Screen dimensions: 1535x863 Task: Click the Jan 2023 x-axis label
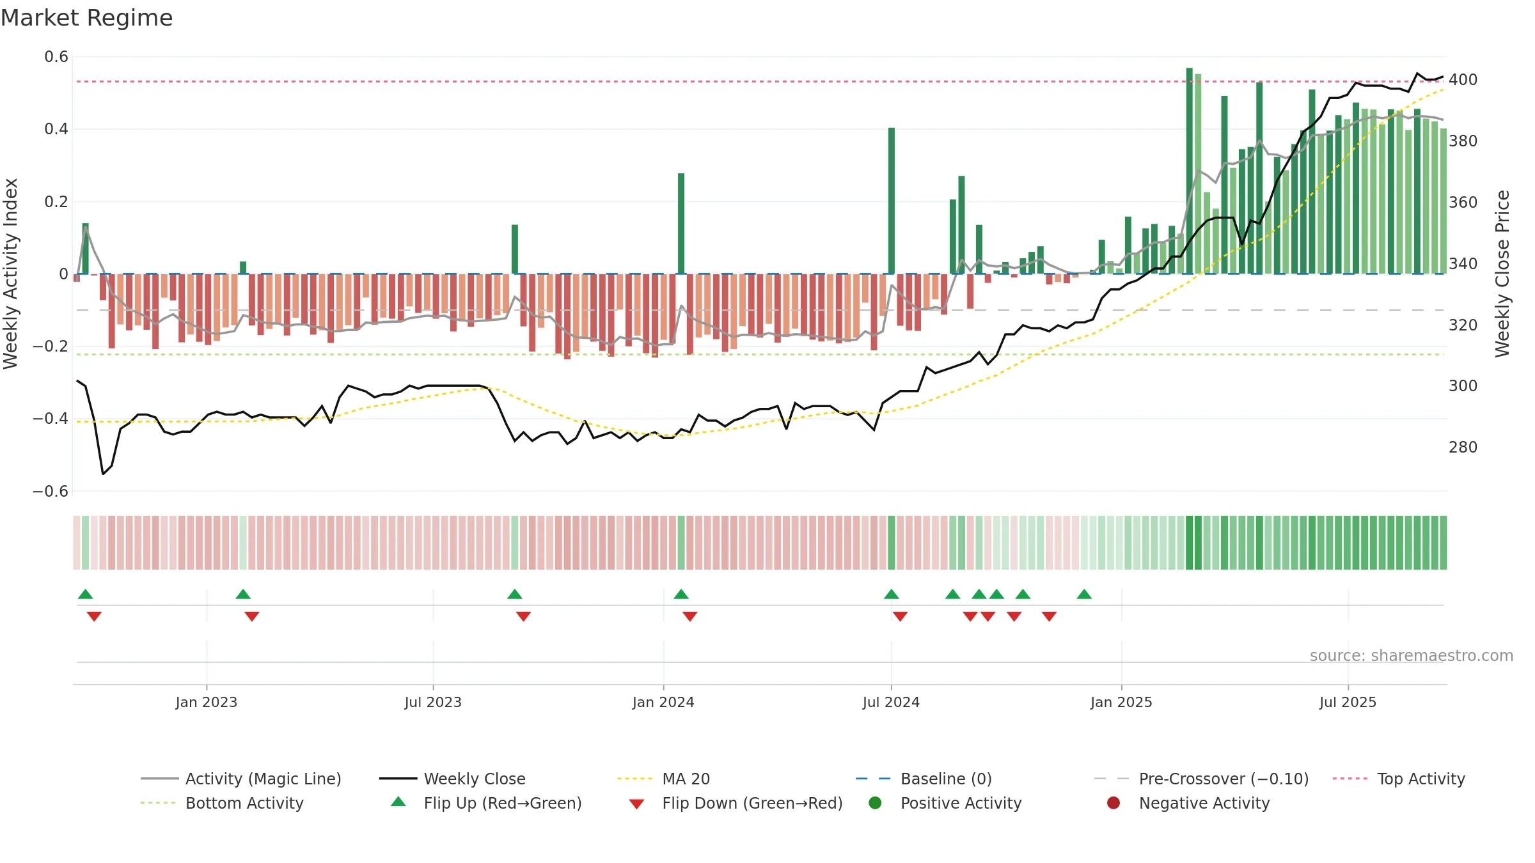(x=207, y=702)
